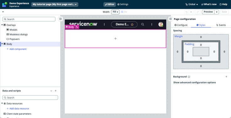Open the Global scope dropdown
The width and height of the screenshot is (231, 118).
pyautogui.click(x=192, y=4)
